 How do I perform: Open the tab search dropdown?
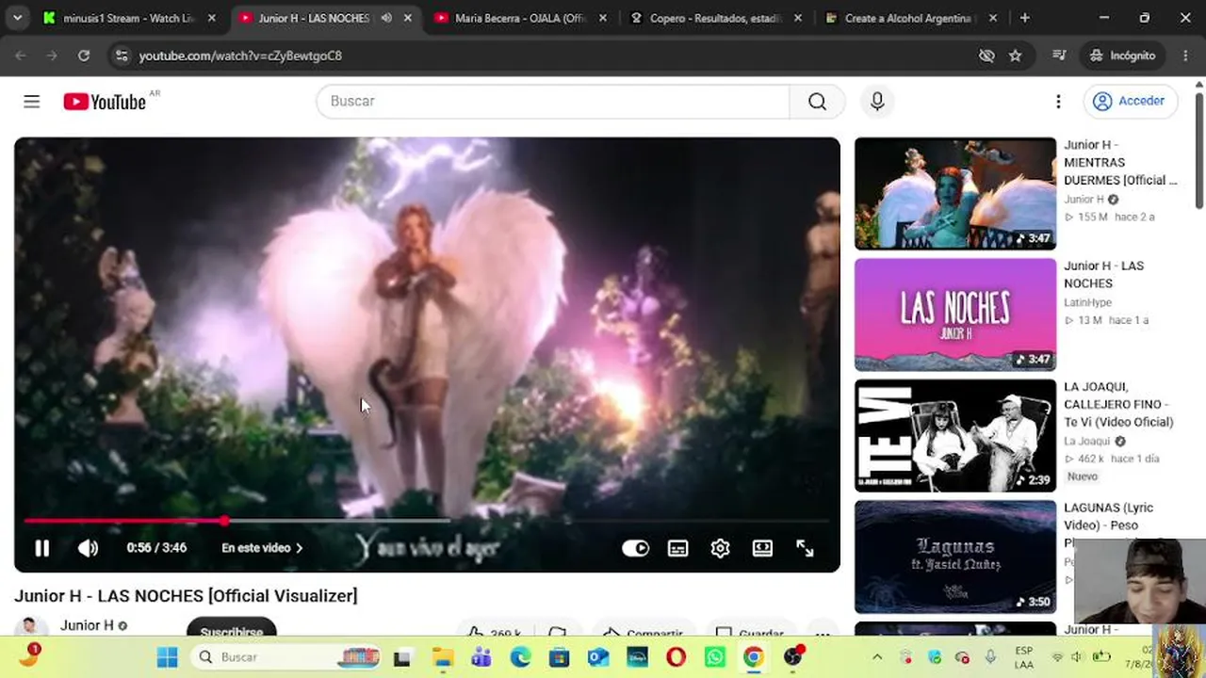(x=17, y=18)
